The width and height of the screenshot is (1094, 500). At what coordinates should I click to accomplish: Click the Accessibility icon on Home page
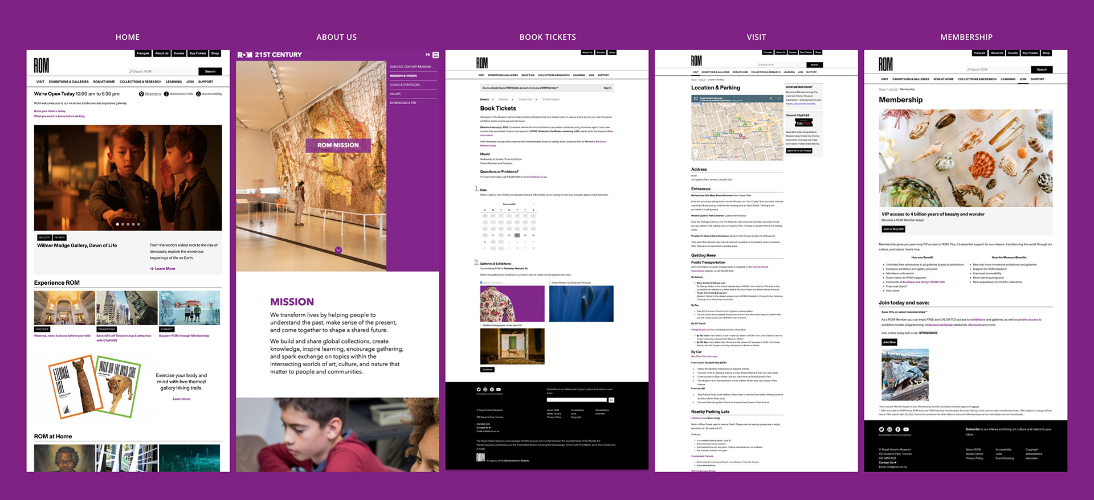click(198, 94)
